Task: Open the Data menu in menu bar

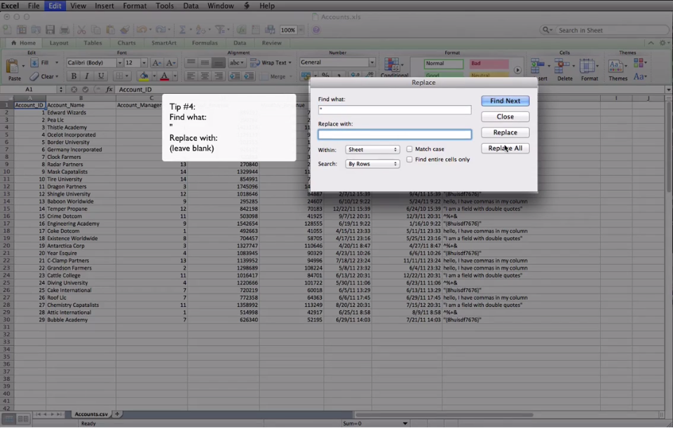Action: (x=191, y=6)
